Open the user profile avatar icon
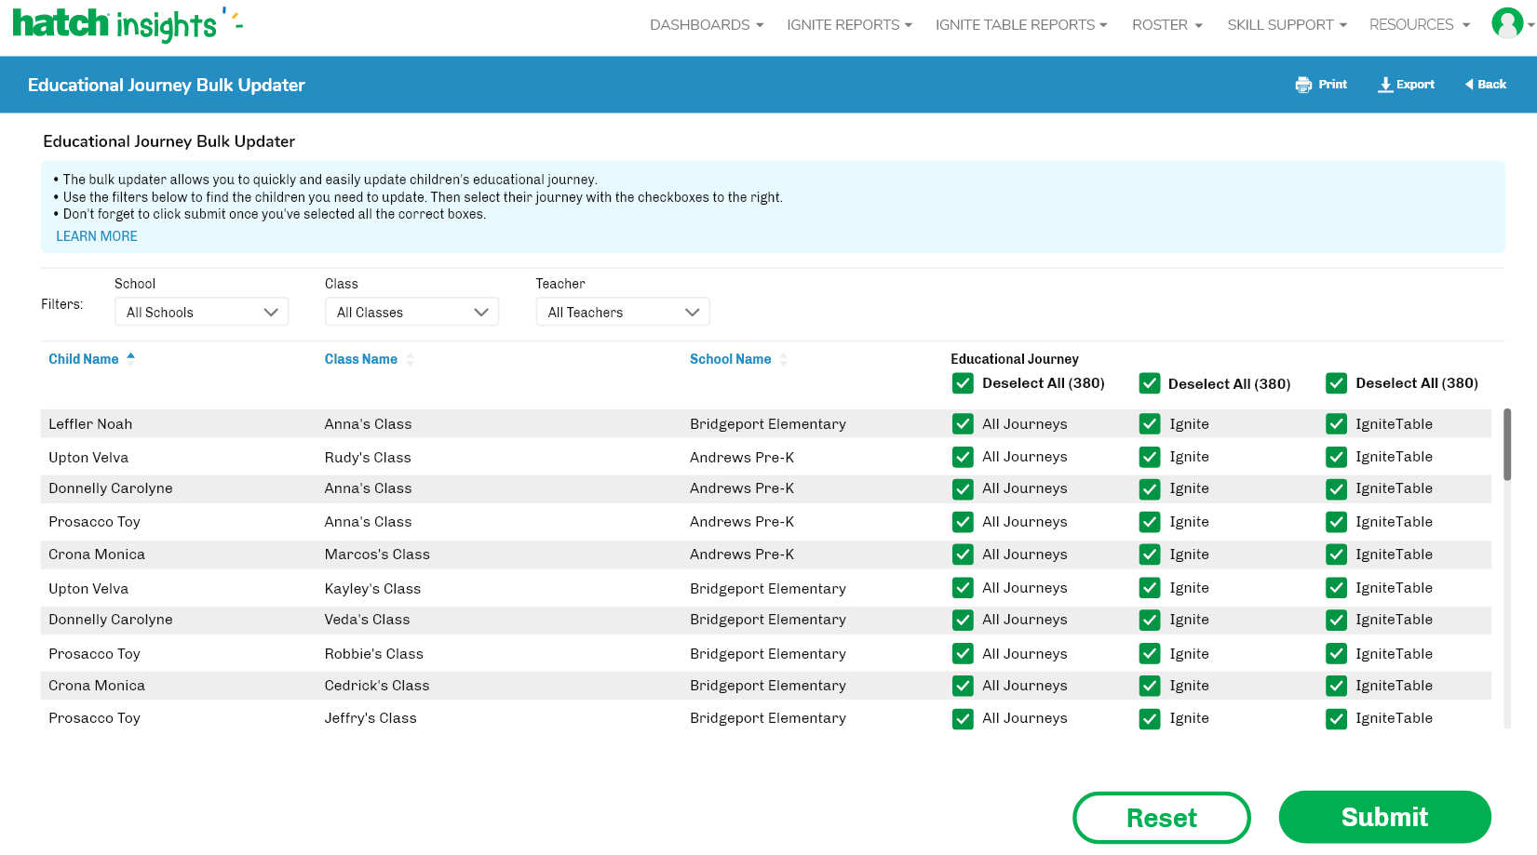This screenshot has height=855, width=1537. (1506, 23)
